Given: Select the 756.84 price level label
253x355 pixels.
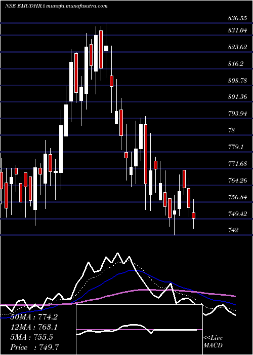Looking at the screenshot, I should (x=237, y=197).
